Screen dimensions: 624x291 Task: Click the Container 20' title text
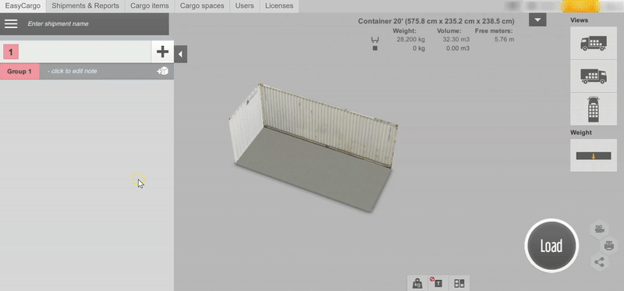coord(436,22)
